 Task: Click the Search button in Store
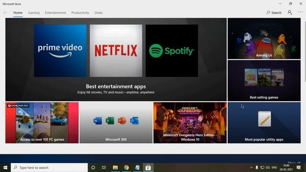click(x=274, y=13)
